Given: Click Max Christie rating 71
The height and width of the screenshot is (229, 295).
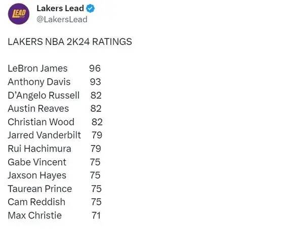Looking at the screenshot, I should click(96, 215).
